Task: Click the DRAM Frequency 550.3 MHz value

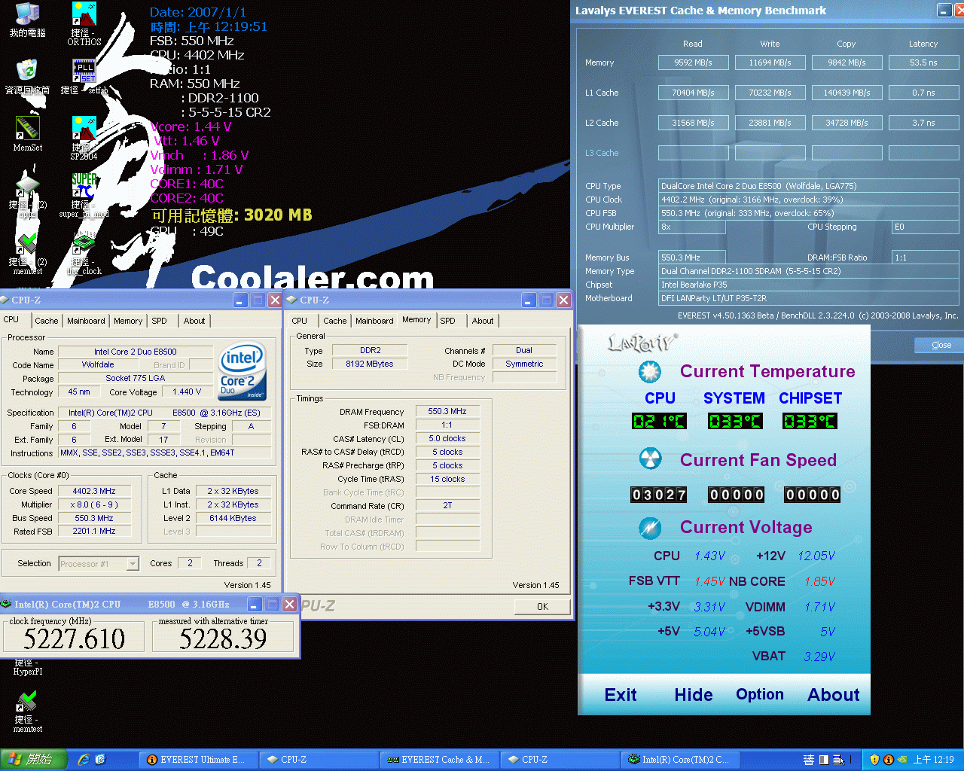Action: click(x=447, y=411)
